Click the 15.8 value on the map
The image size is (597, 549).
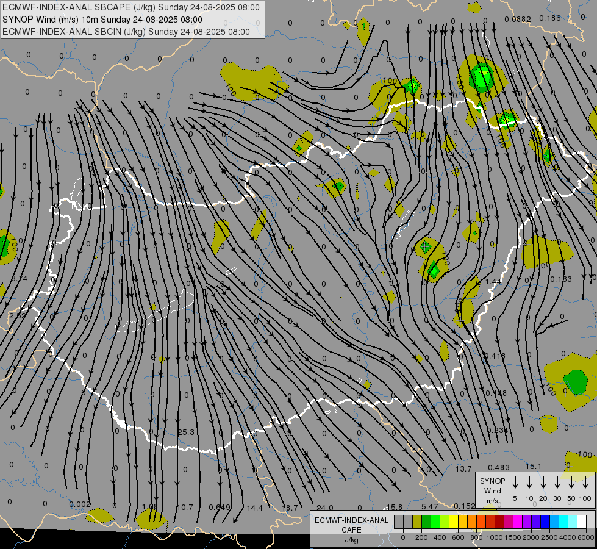pyautogui.click(x=395, y=507)
